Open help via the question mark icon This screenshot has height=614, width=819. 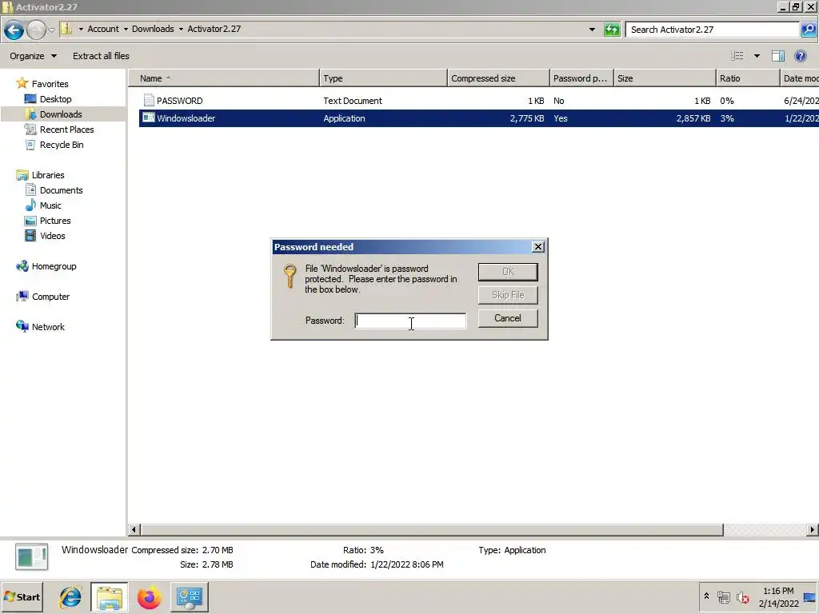[x=800, y=56]
